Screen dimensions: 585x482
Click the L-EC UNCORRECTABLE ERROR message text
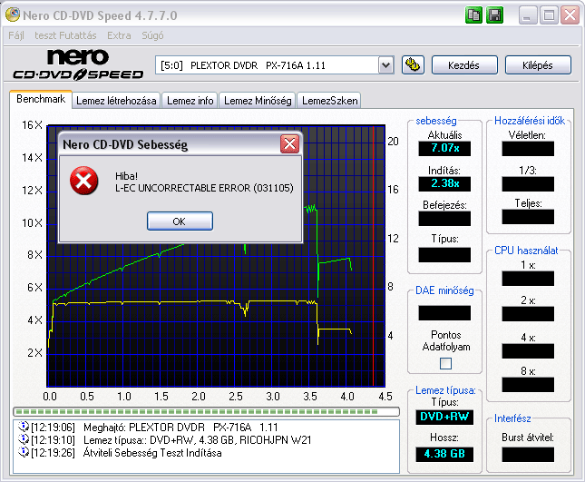point(204,188)
